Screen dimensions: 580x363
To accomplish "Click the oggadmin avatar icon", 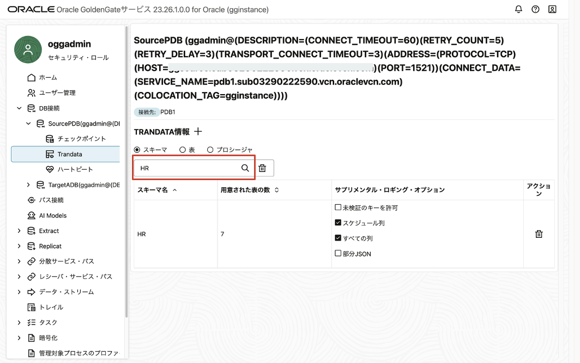I will click(x=28, y=50).
